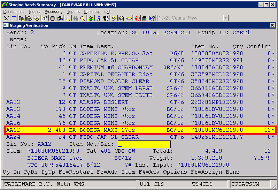Click bin AA24 in the list

[x=13, y=137]
